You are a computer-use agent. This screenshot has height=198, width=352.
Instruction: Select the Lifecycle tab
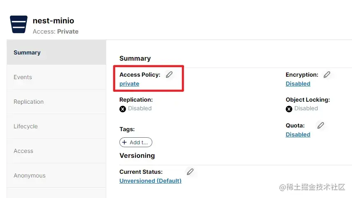(x=26, y=126)
